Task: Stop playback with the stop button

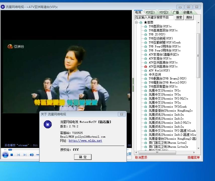Action: [x=12, y=155]
